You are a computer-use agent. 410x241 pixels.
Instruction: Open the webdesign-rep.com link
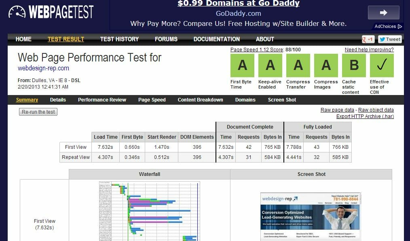pyautogui.click(x=43, y=68)
